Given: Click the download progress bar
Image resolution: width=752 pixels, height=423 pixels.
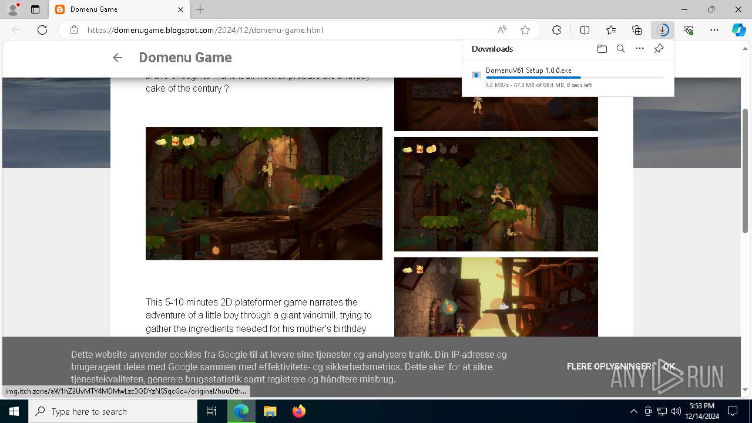Looking at the screenshot, I should coord(575,78).
